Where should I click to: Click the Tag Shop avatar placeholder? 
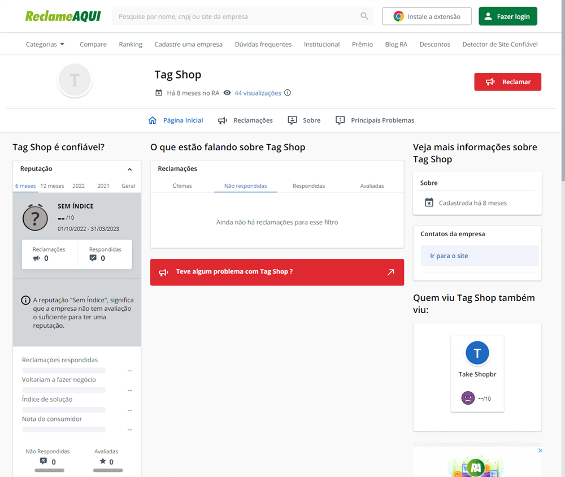click(75, 80)
